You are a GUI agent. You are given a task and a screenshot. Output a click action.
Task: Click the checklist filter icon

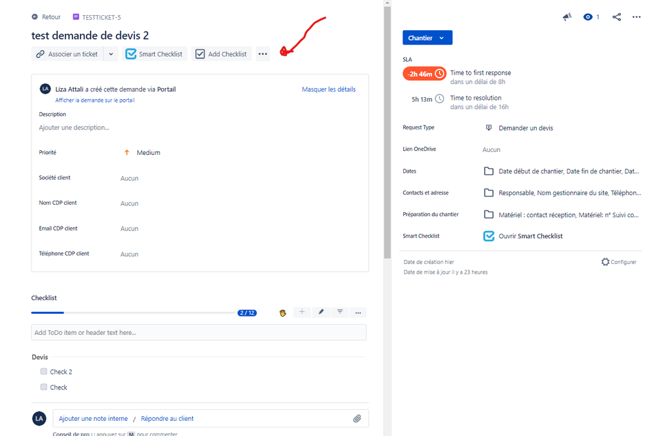340,312
